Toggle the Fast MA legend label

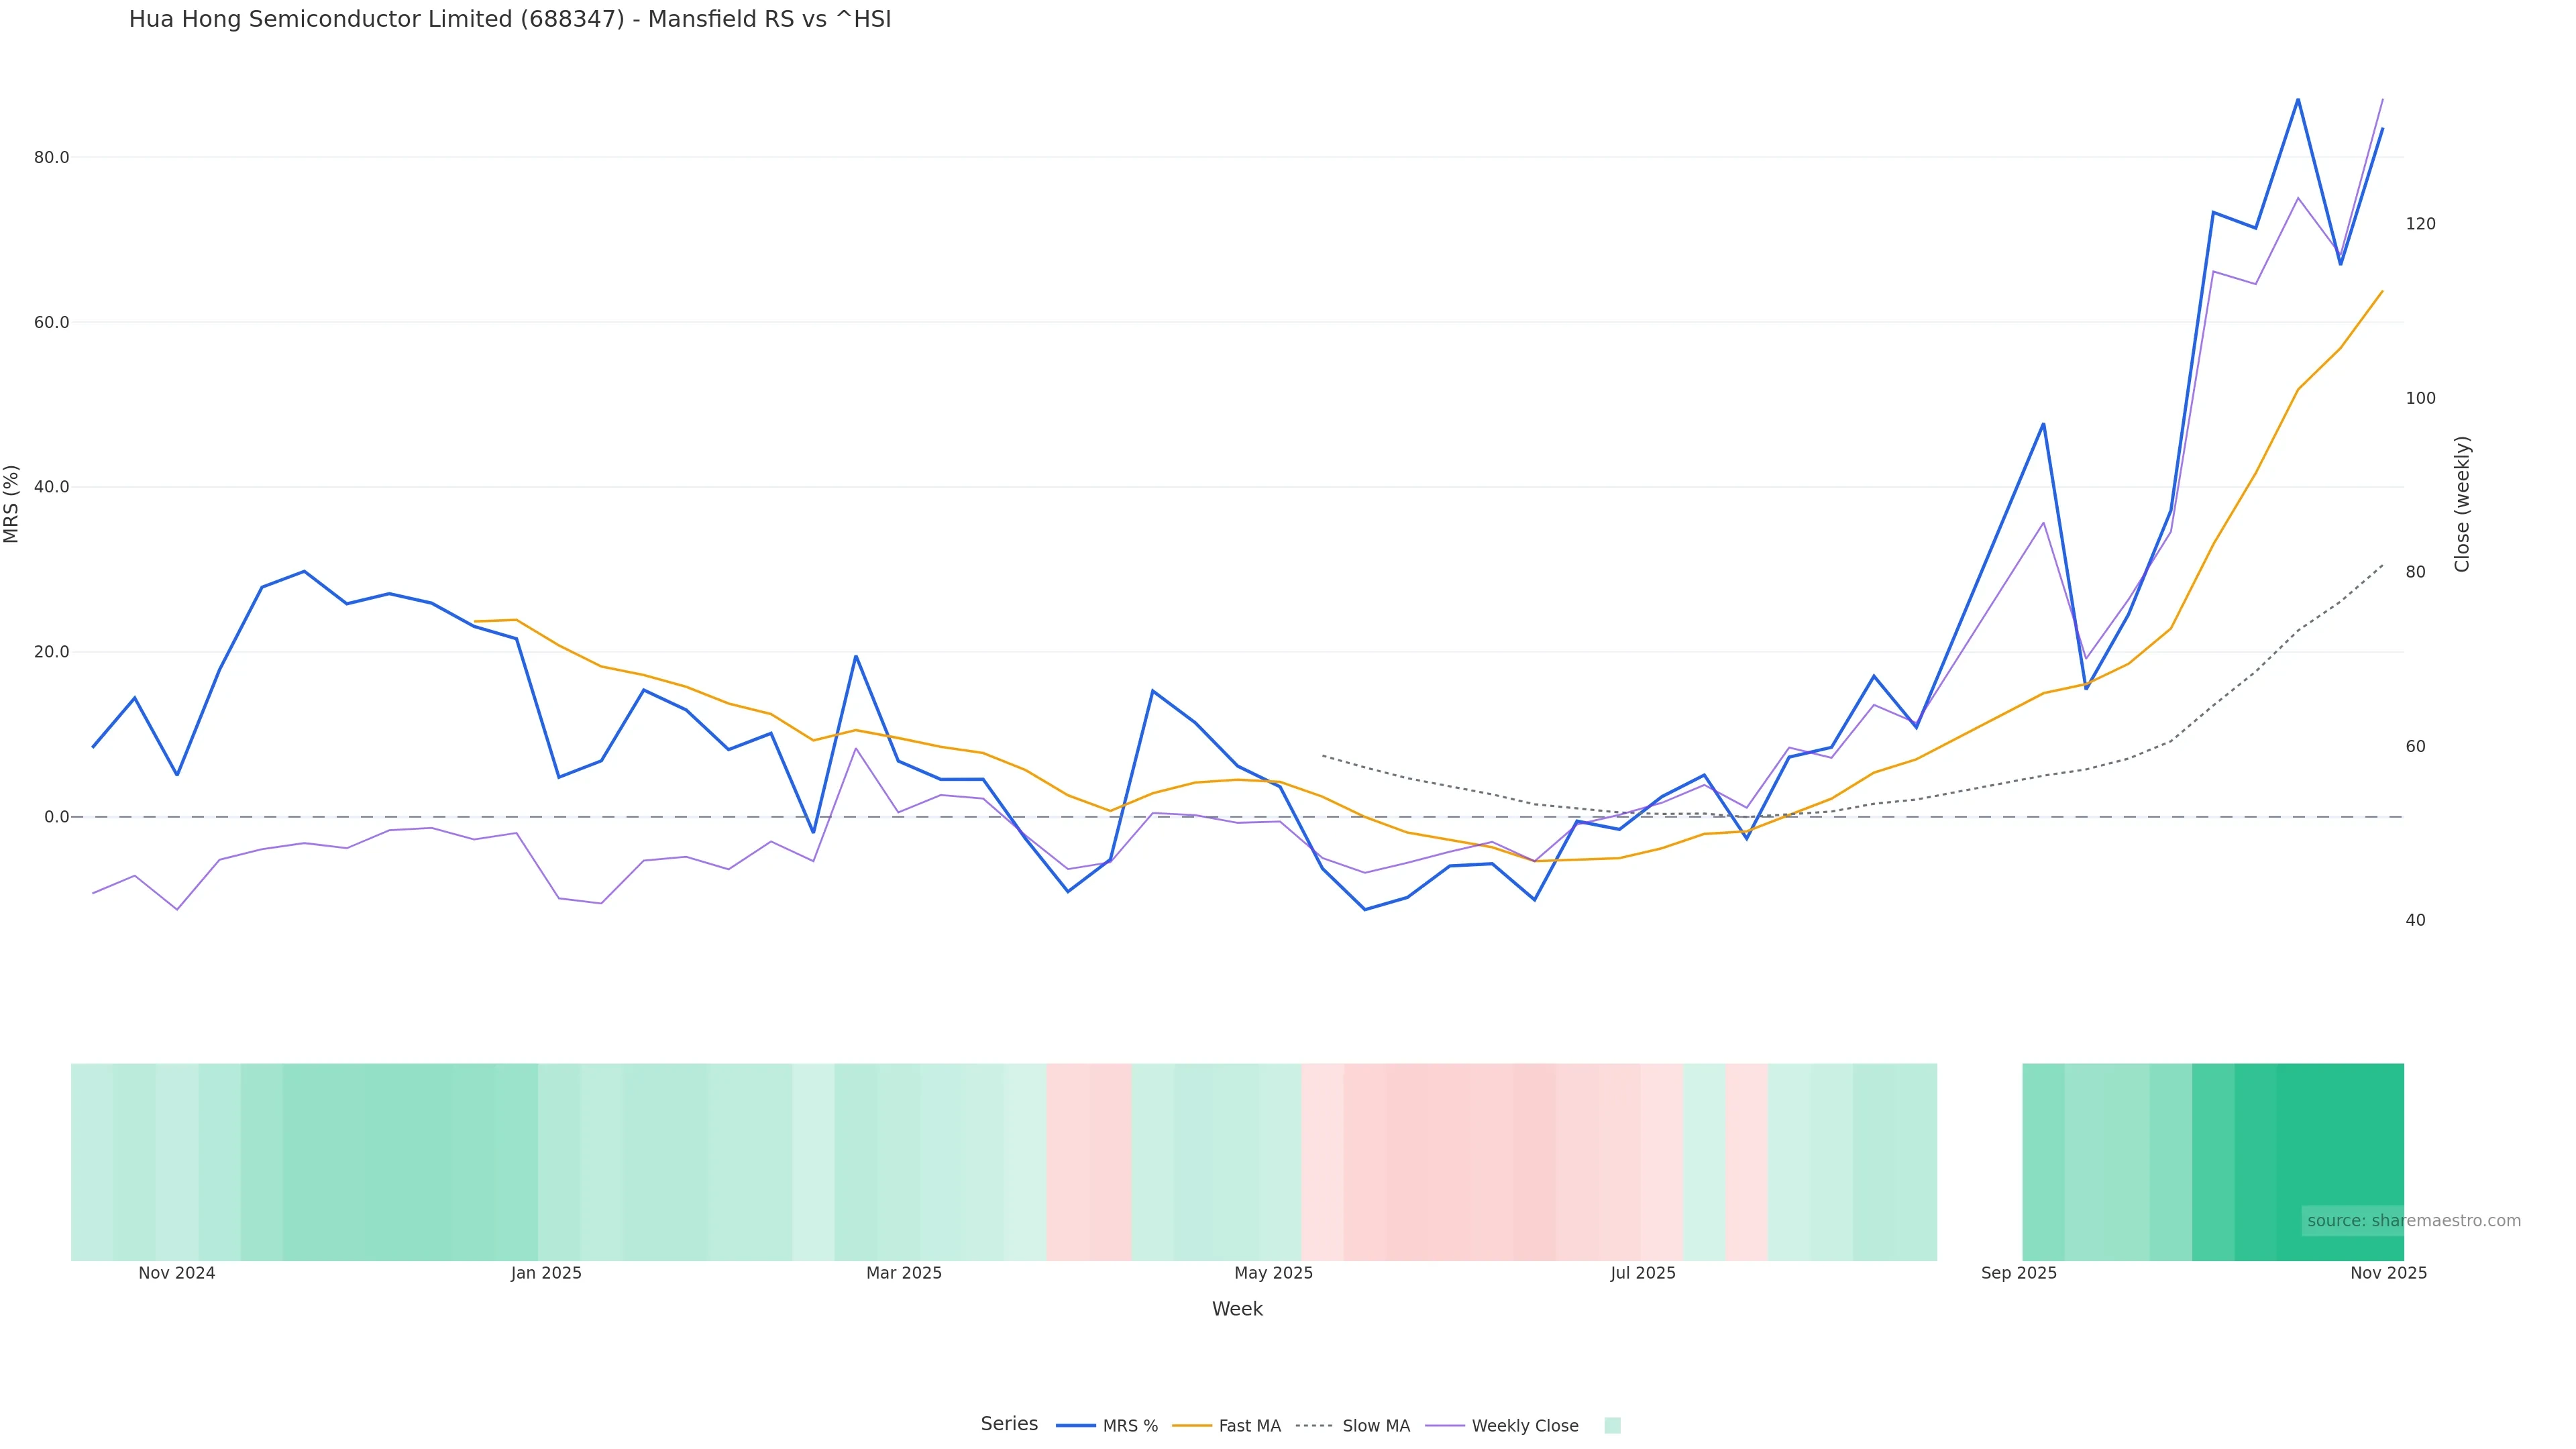tap(1249, 1426)
